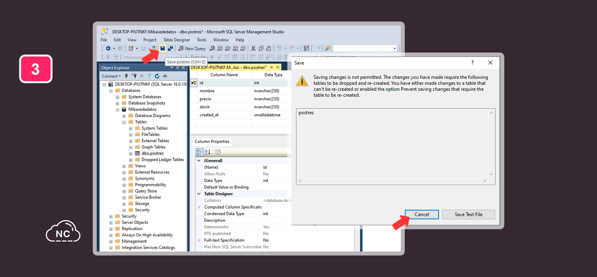Click the Save Text File button
The width and height of the screenshot is (597, 277).
click(x=468, y=215)
